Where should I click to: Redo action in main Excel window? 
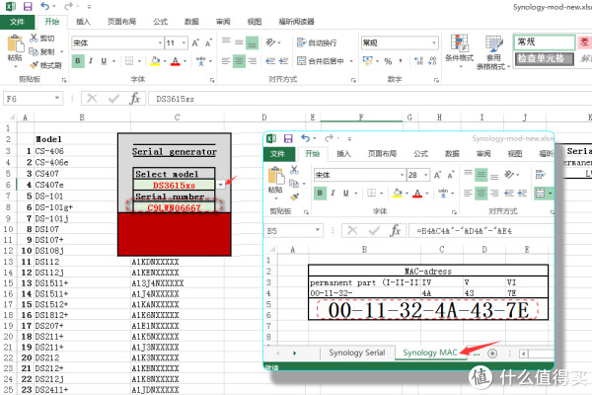point(68,6)
